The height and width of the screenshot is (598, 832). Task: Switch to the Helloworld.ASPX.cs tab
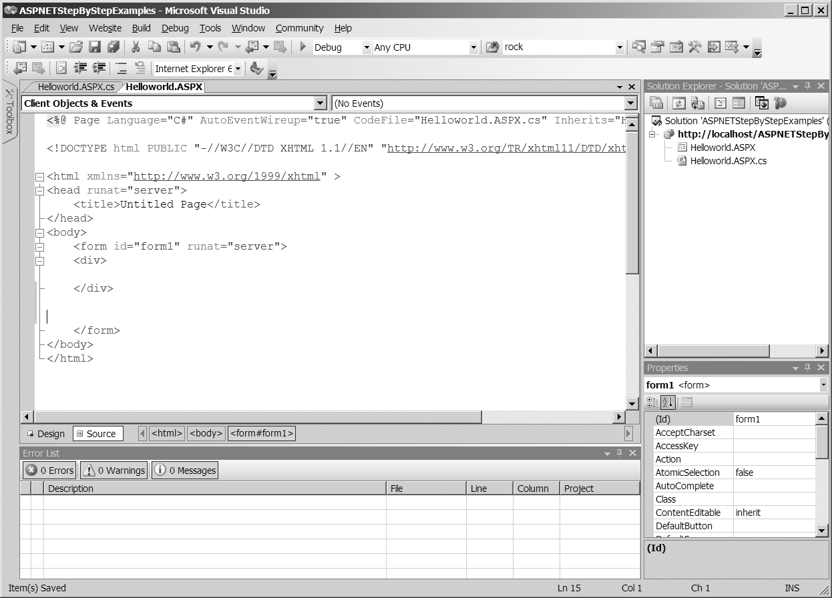75,87
